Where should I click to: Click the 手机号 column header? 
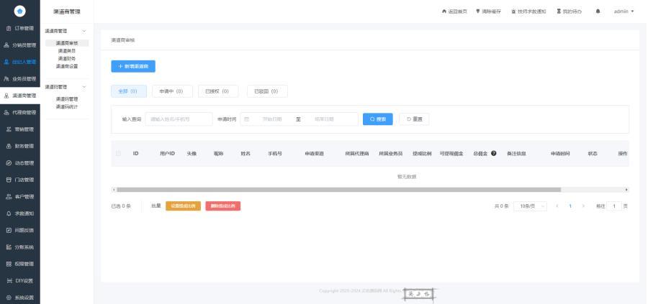click(x=275, y=154)
